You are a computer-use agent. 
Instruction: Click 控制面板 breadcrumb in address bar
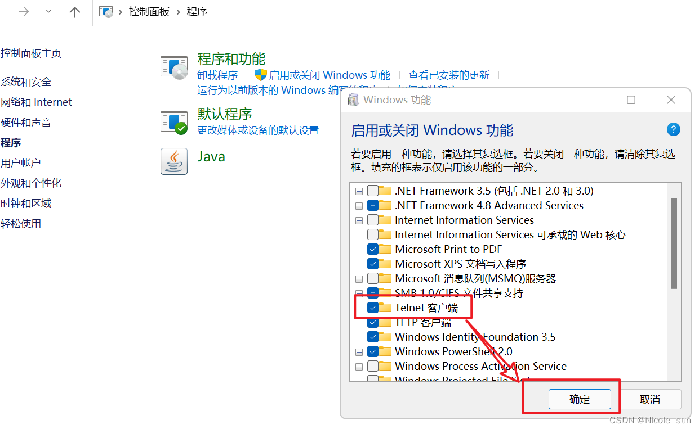click(149, 11)
